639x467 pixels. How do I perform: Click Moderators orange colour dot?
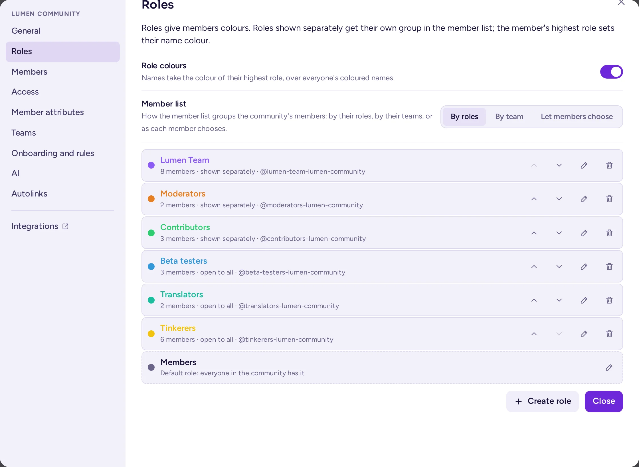coord(151,199)
